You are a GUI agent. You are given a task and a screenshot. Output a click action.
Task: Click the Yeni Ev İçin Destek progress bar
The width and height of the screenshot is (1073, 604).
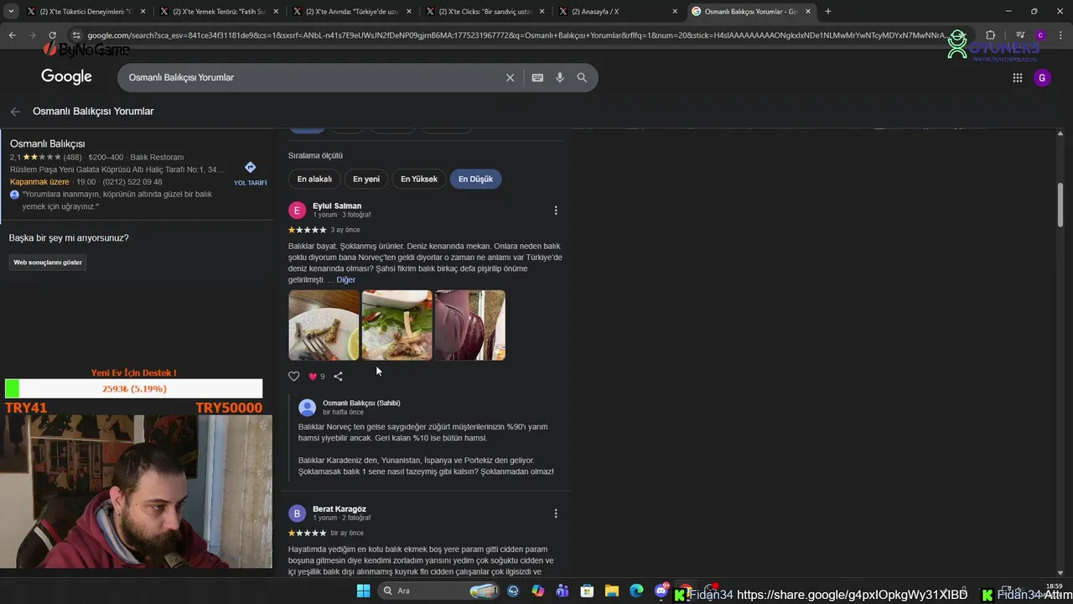pos(133,388)
